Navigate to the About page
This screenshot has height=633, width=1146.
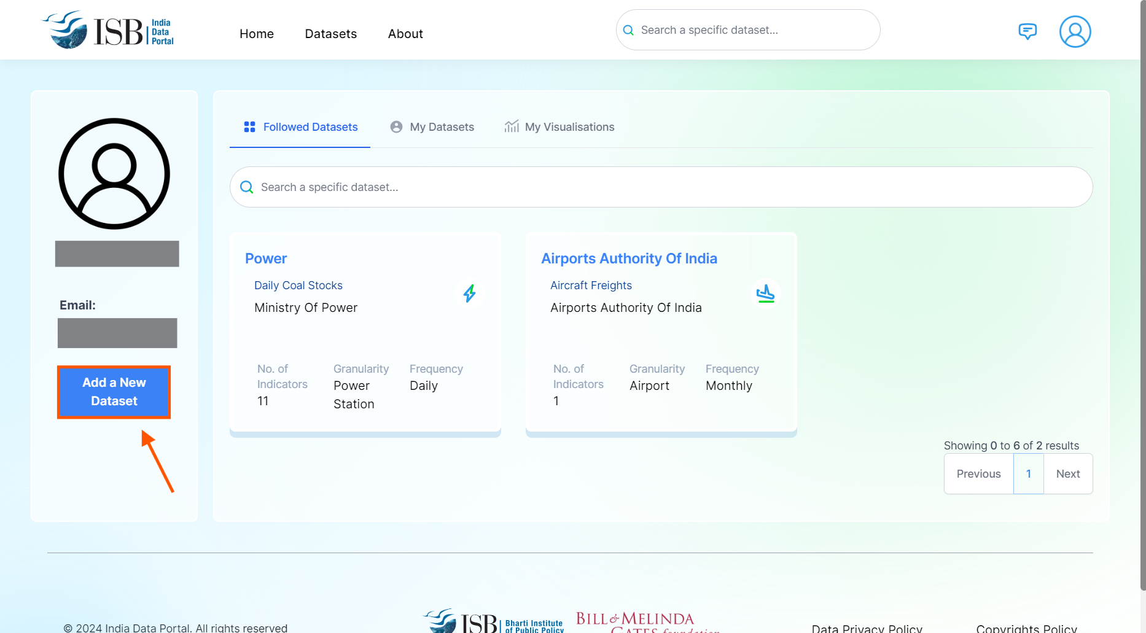(x=405, y=34)
